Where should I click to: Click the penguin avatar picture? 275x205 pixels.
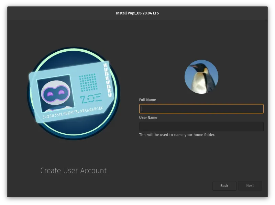201,77
